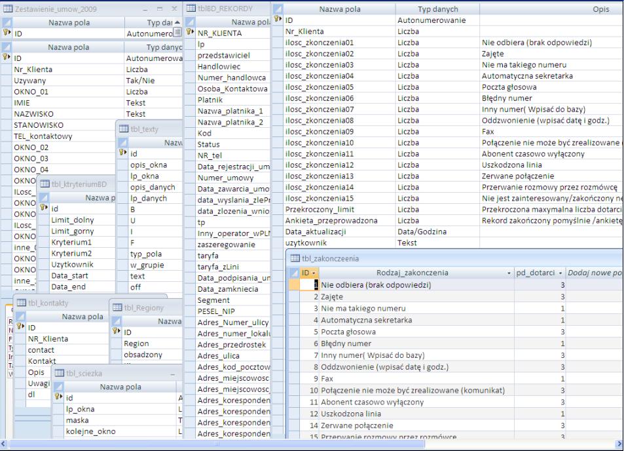624x451 pixels.
Task: Click the key icon beside id in tbl_texty
Action: (122, 153)
